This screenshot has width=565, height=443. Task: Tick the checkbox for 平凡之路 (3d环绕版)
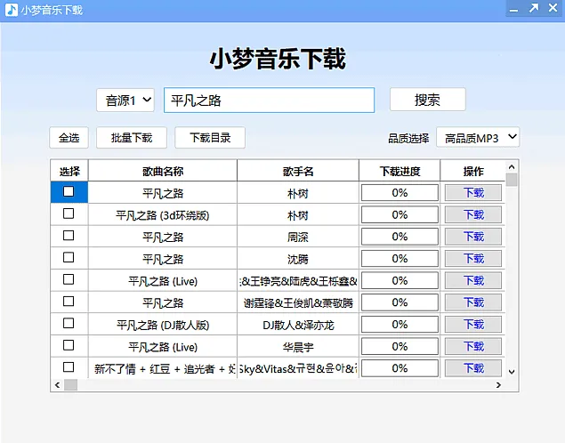(x=69, y=213)
